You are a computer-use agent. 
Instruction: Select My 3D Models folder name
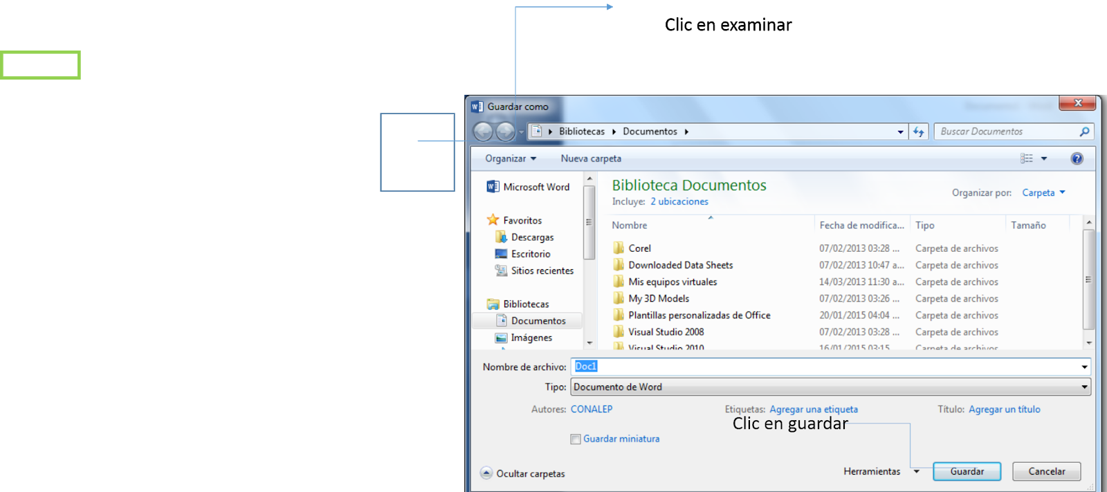click(x=658, y=298)
